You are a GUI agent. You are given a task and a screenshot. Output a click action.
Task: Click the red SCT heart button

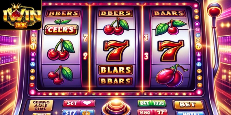79,103
